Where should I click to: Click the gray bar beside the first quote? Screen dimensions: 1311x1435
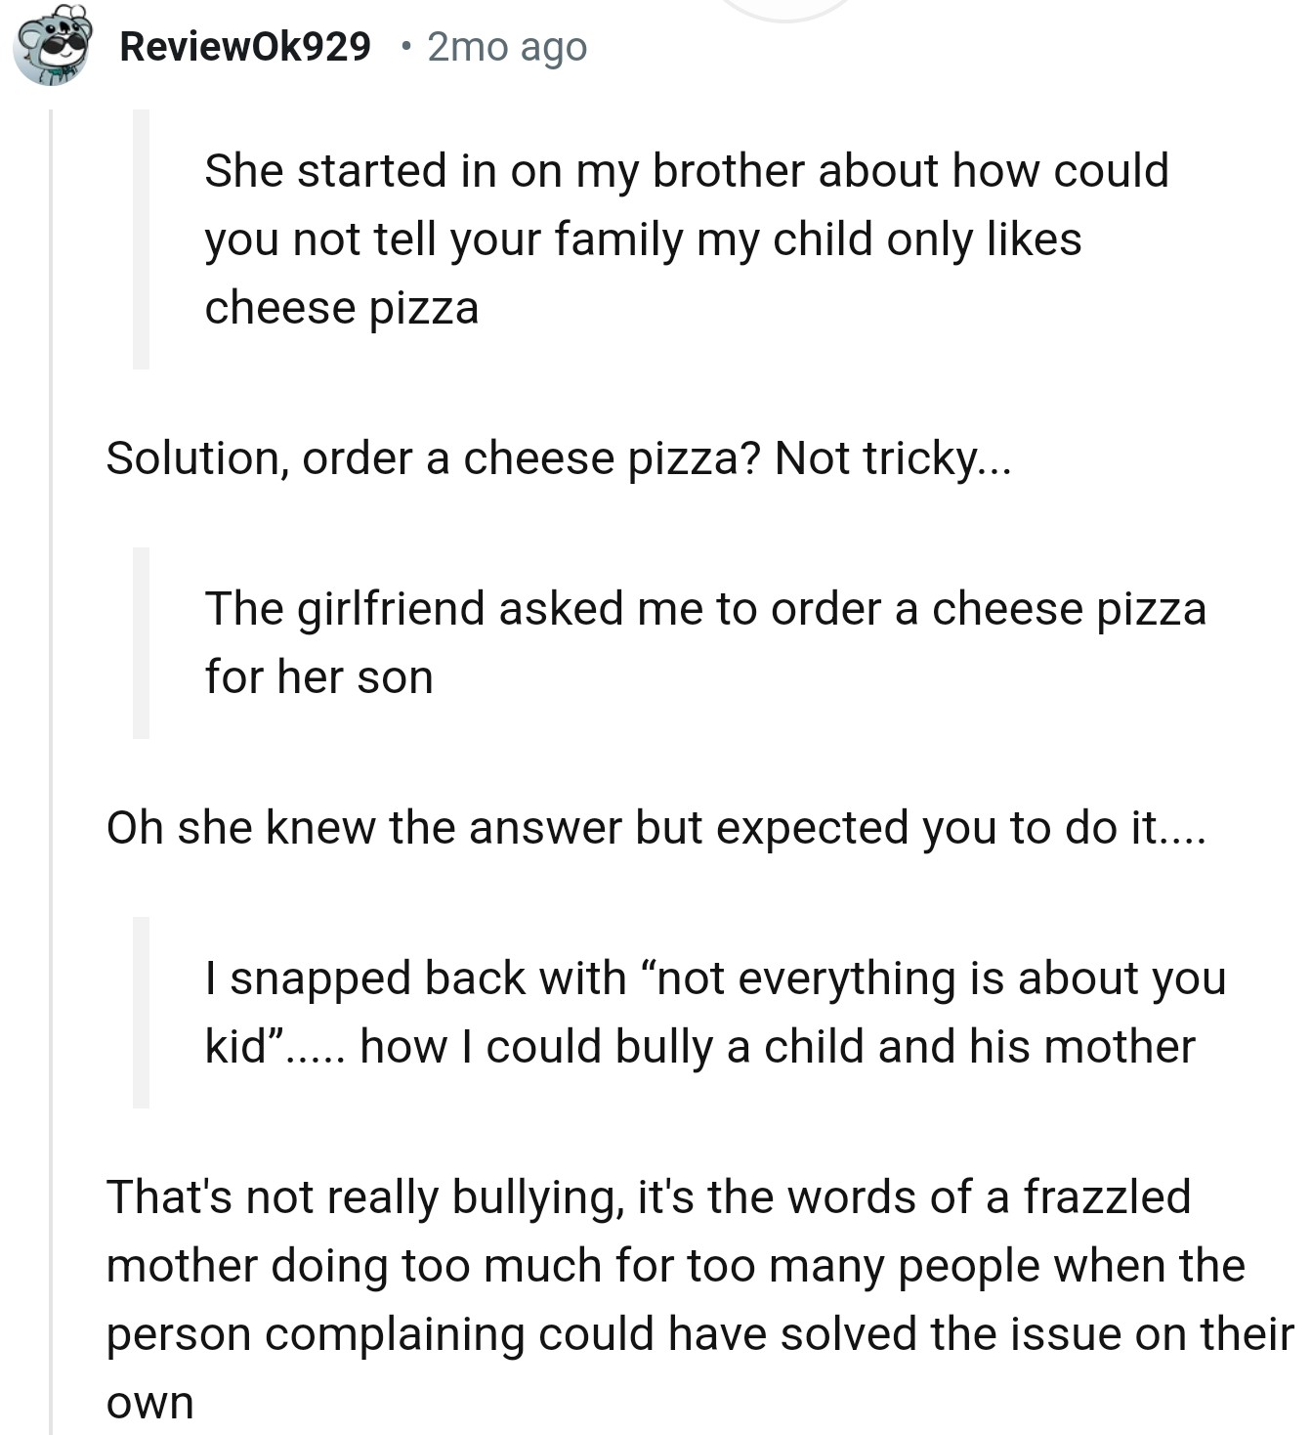pos(142,239)
